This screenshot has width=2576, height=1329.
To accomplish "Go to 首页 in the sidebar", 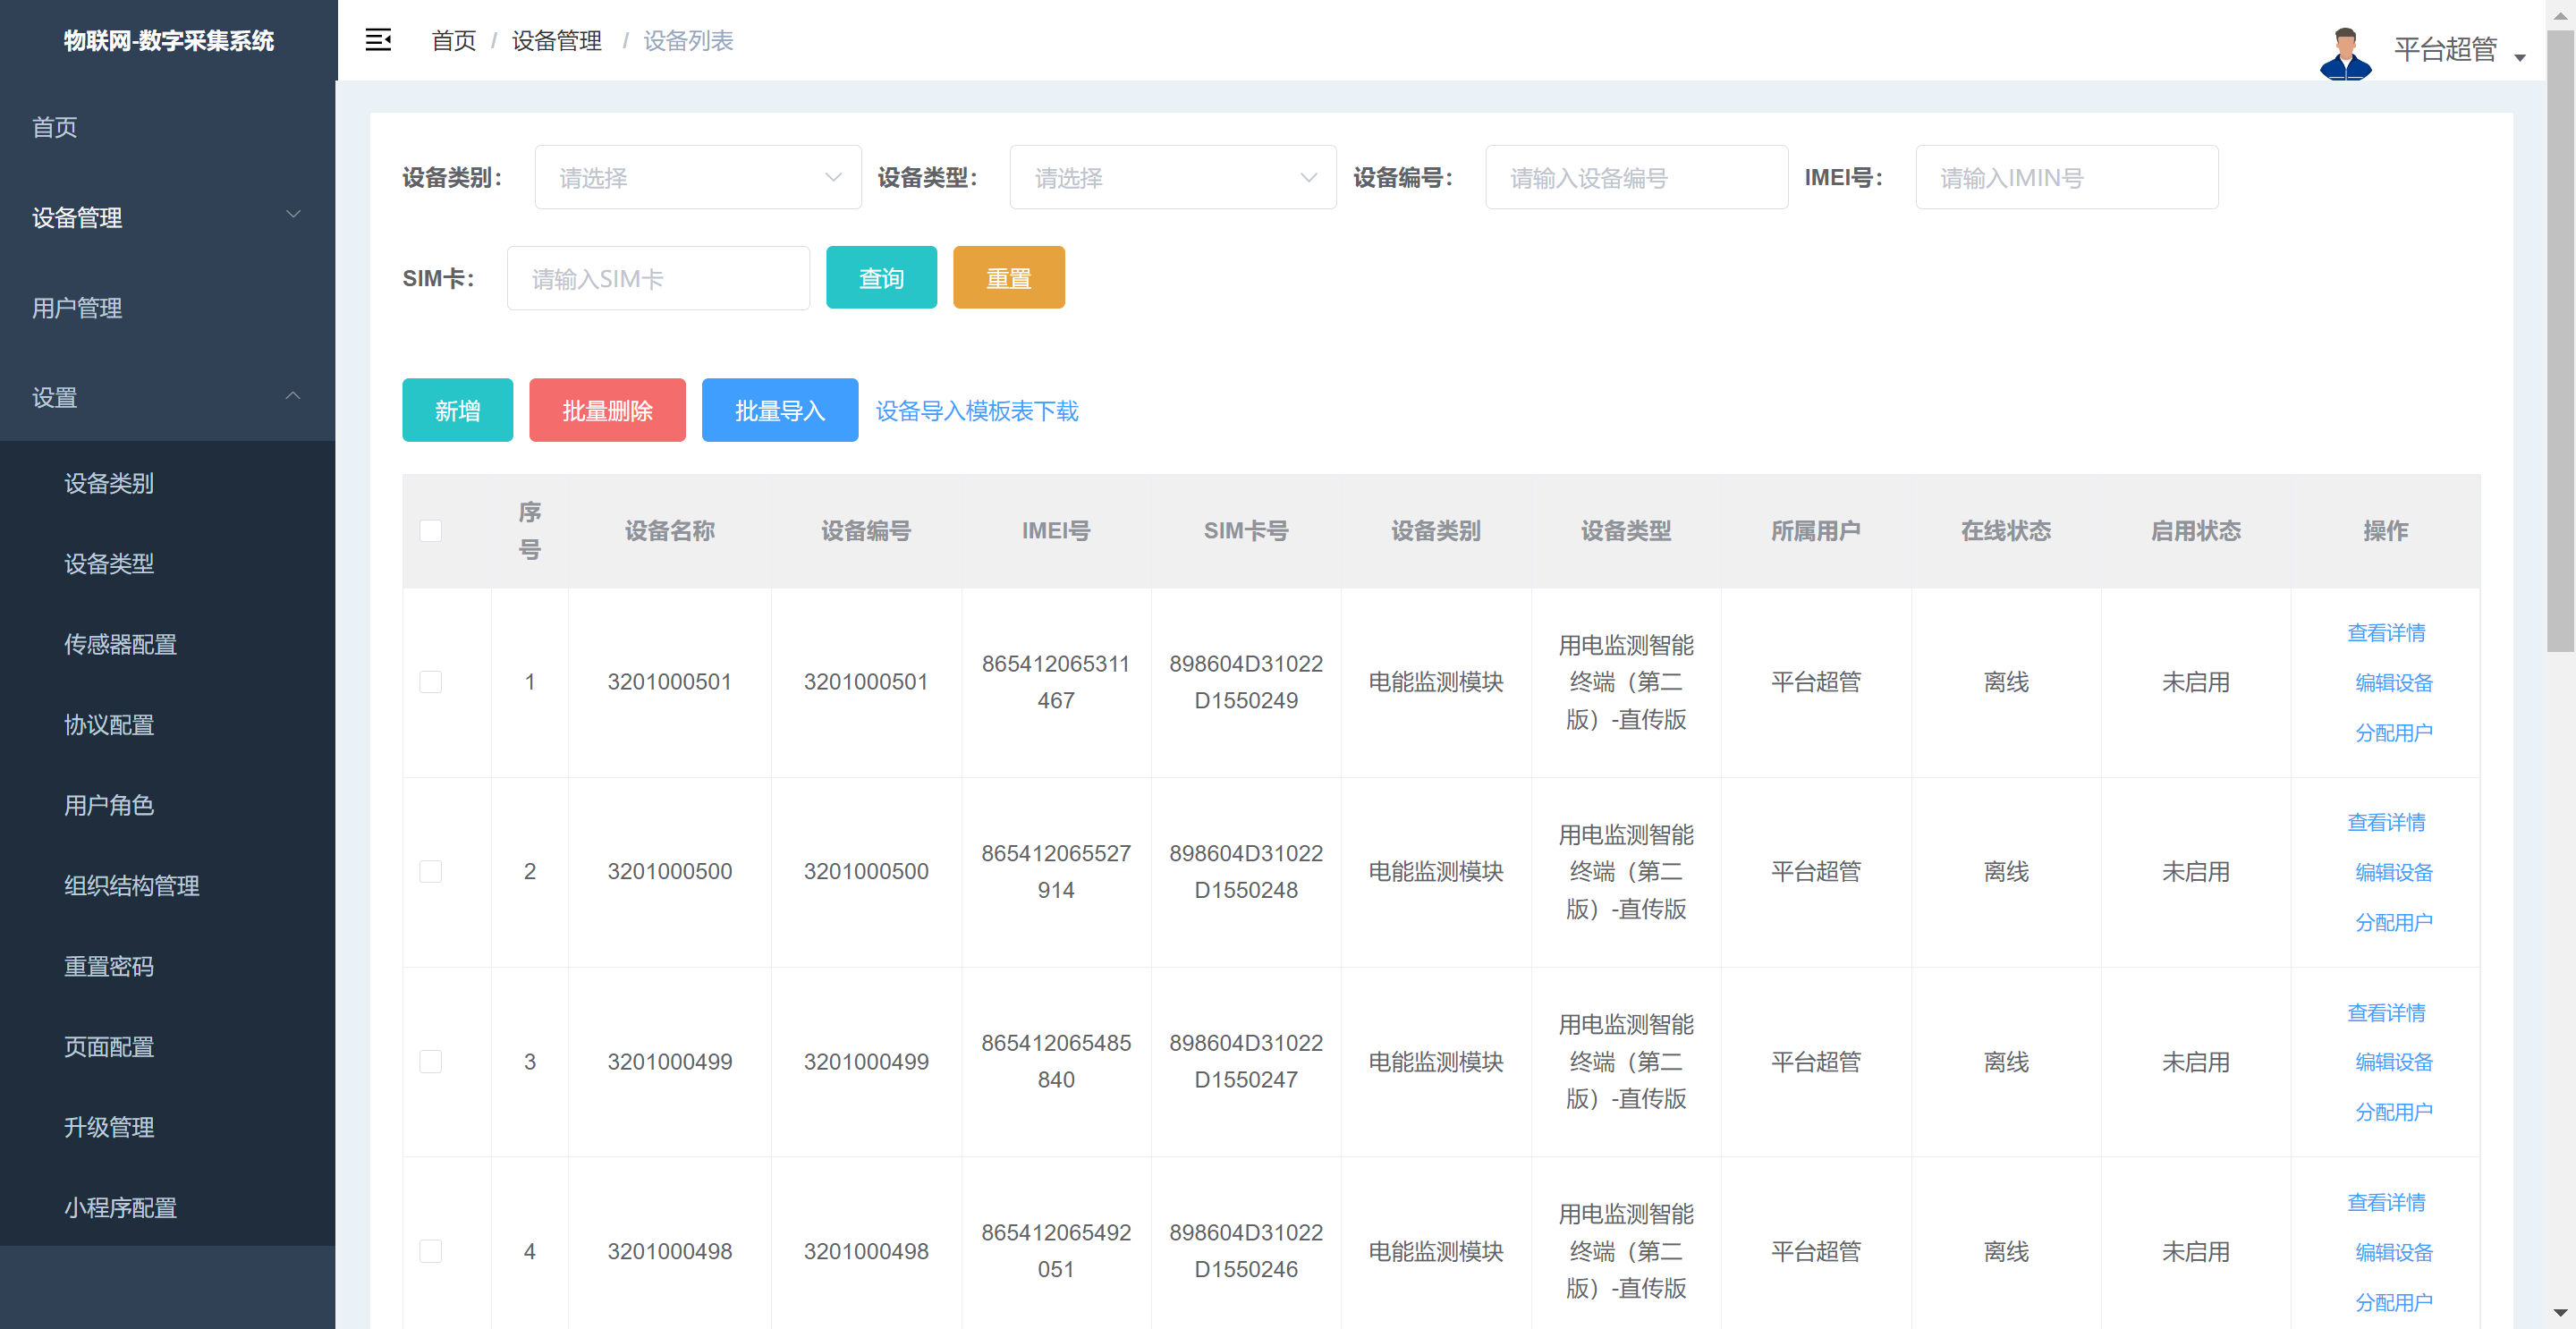I will pyautogui.click(x=168, y=127).
